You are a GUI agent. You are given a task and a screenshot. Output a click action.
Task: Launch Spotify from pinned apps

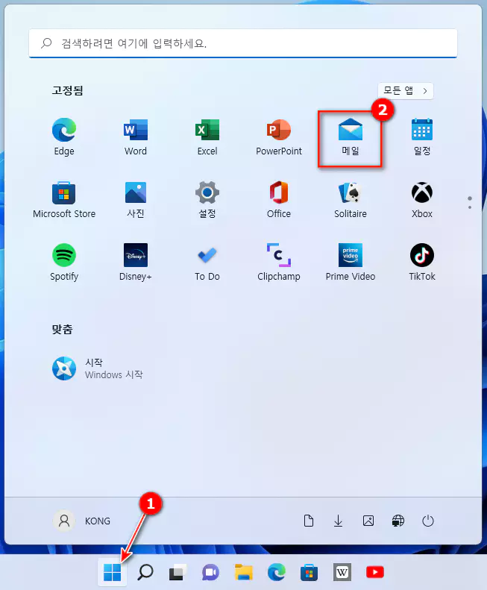[x=64, y=263]
